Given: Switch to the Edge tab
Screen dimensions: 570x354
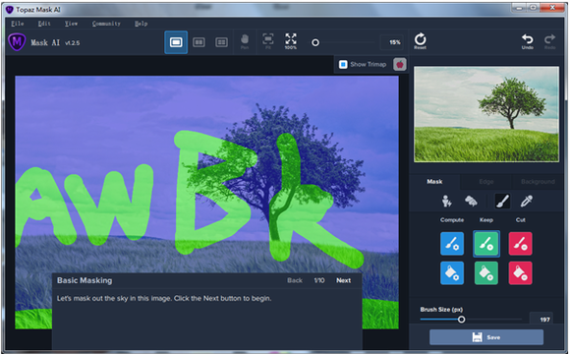Looking at the screenshot, I should 486,182.
